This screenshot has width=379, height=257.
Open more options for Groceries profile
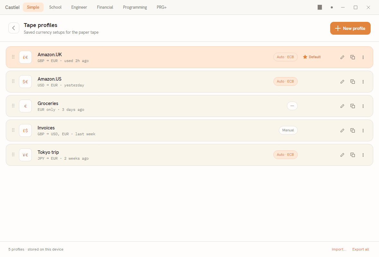[363, 106]
